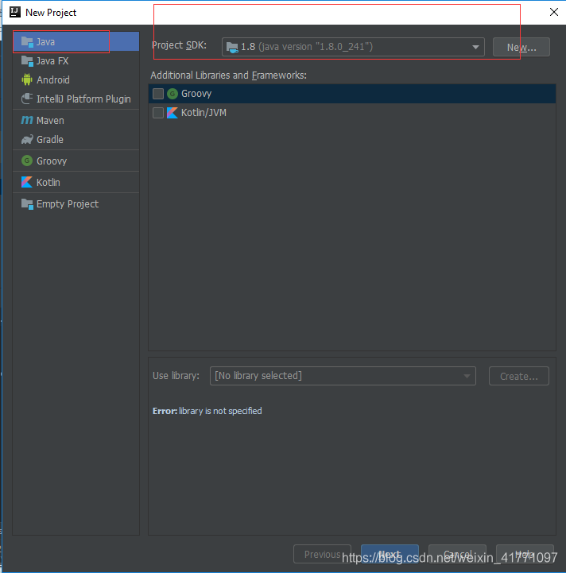Image resolution: width=566 pixels, height=573 pixels.
Task: Select Gradle project type
Action: [x=76, y=140]
